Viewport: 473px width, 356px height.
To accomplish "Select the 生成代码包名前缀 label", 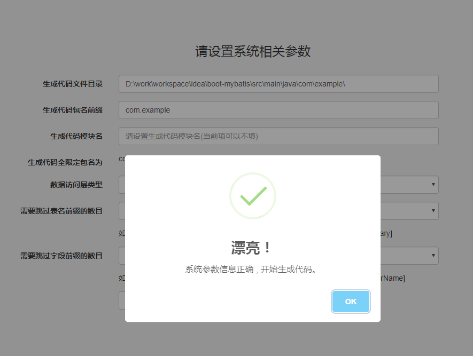I will click(x=73, y=110).
